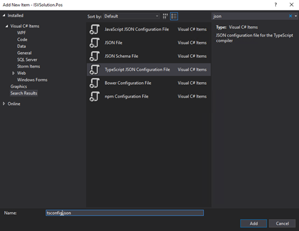The width and height of the screenshot is (299, 231).
Task: Clear the json search text
Action: pos(290,16)
